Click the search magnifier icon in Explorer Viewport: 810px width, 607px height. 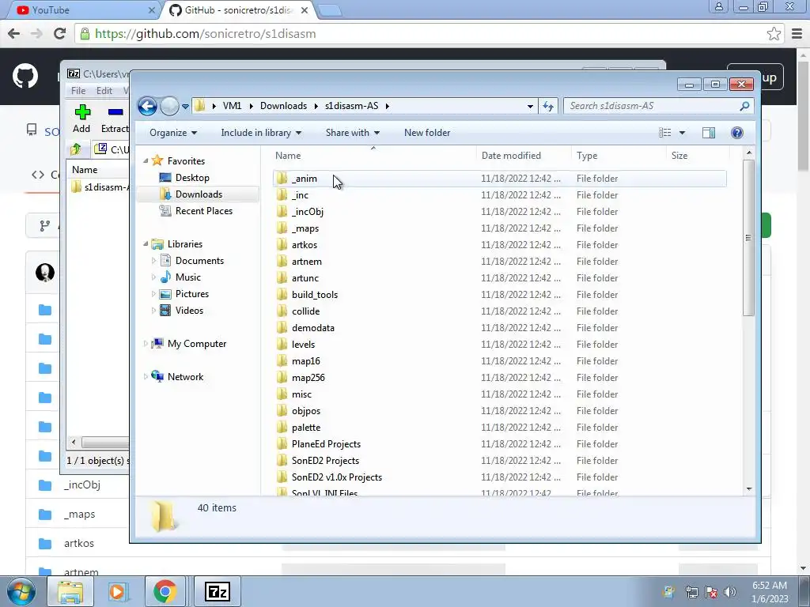pos(744,106)
